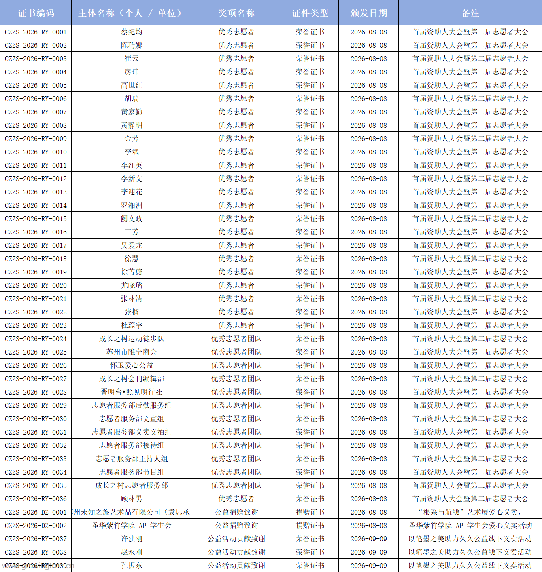Select the 备注 column header
542x572 pixels.
pyautogui.click(x=470, y=13)
